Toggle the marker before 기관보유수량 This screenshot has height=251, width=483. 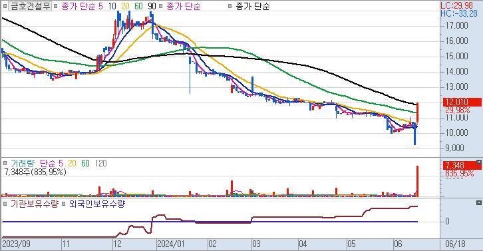point(5,204)
